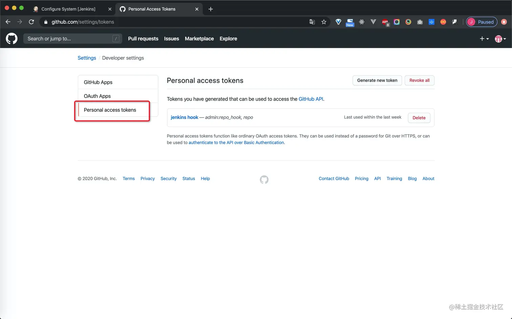Delete the jenkins hook token
Image resolution: width=512 pixels, height=319 pixels.
[419, 118]
